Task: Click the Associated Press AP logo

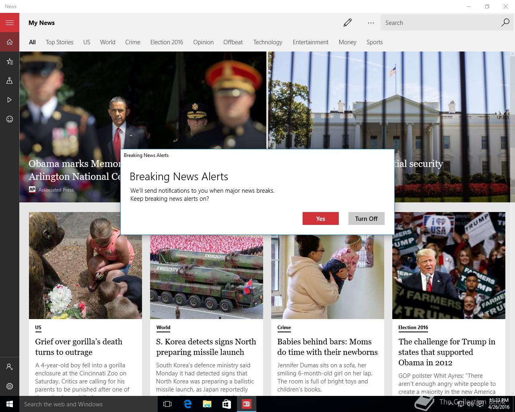Action: [32, 190]
